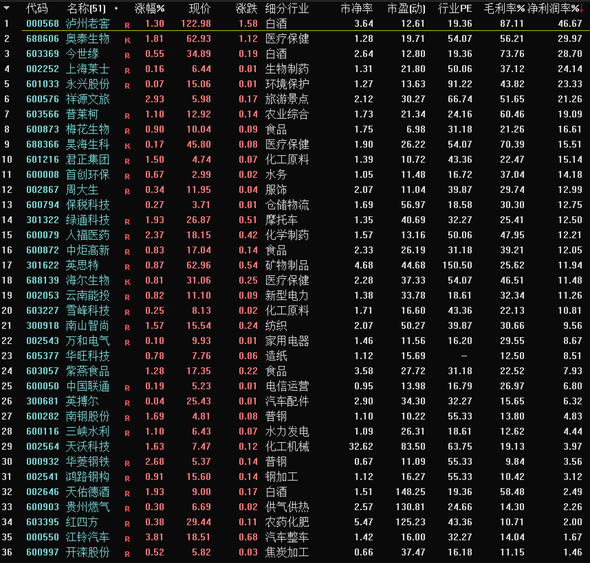This screenshot has height=563, width=590.
Task: Click the R marker beside 上海莱士
Action: pyautogui.click(x=128, y=70)
